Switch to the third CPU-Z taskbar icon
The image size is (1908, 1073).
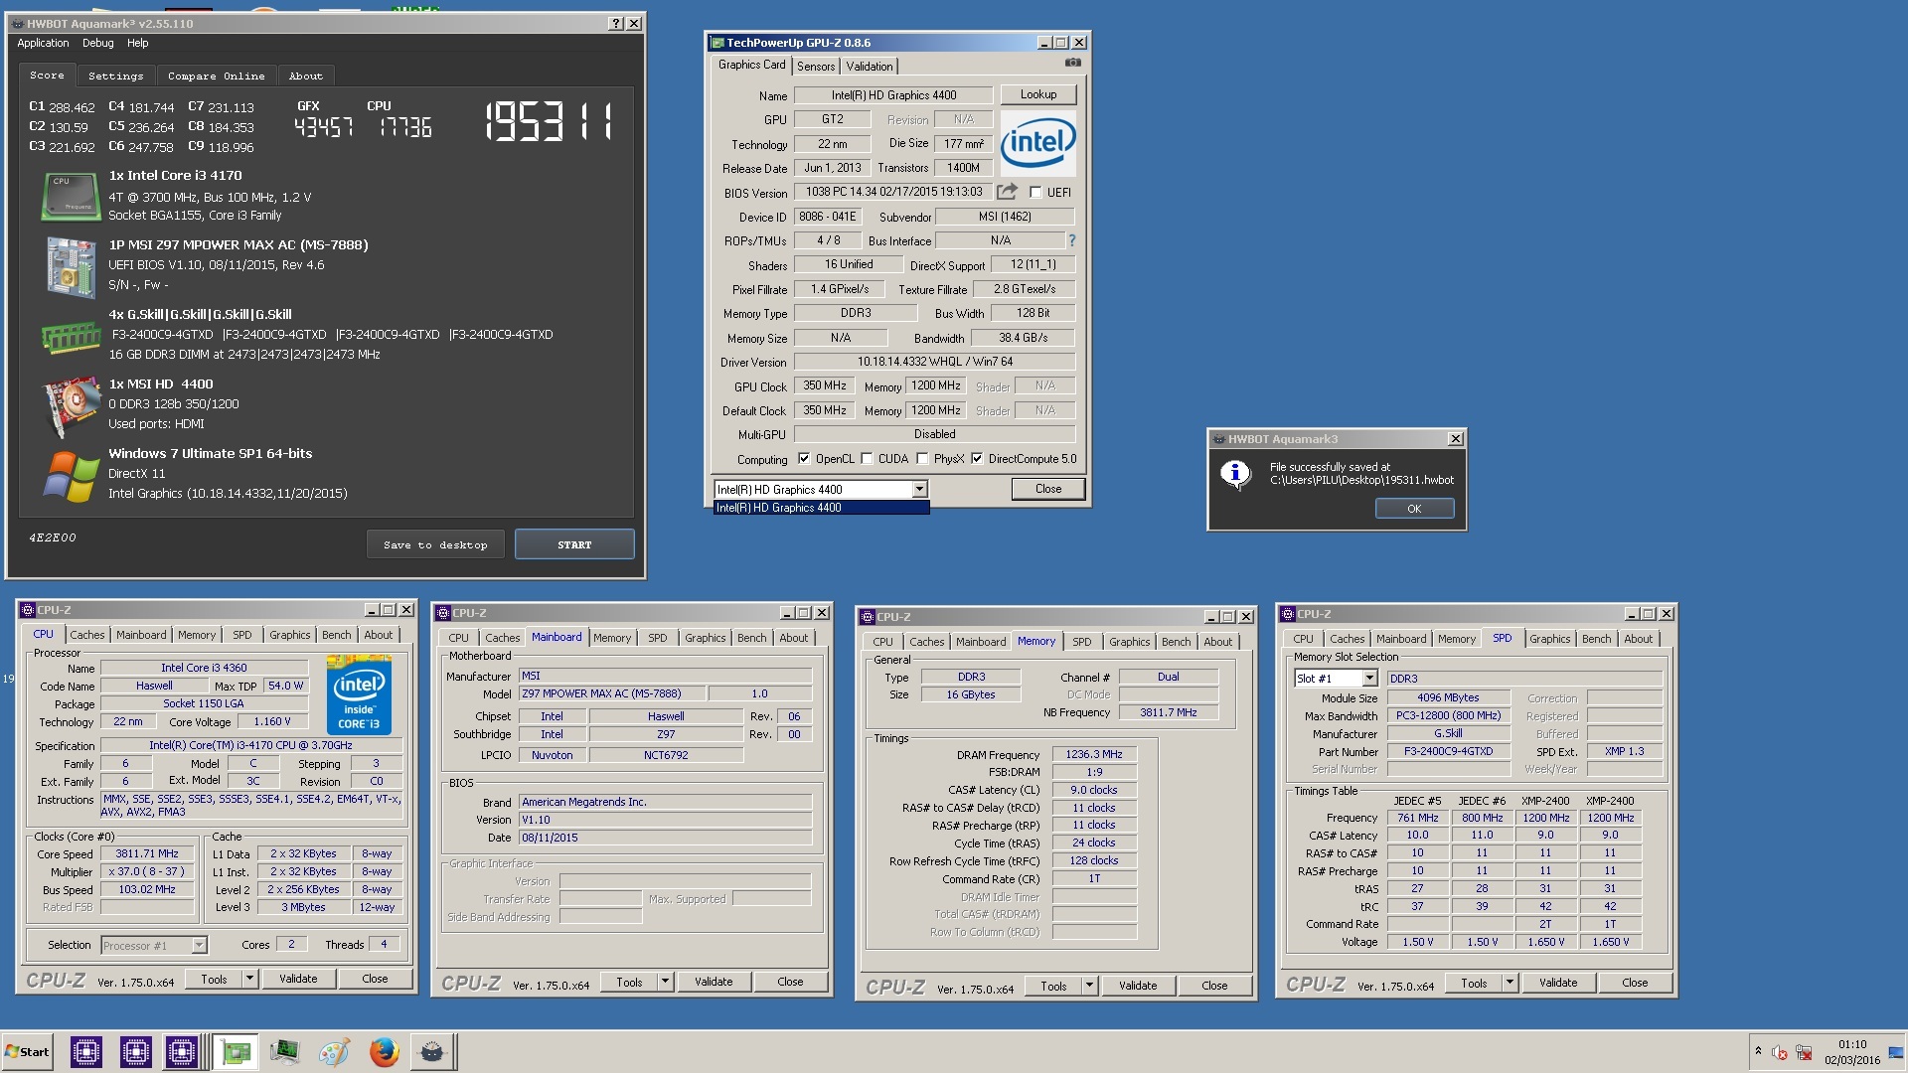[181, 1051]
